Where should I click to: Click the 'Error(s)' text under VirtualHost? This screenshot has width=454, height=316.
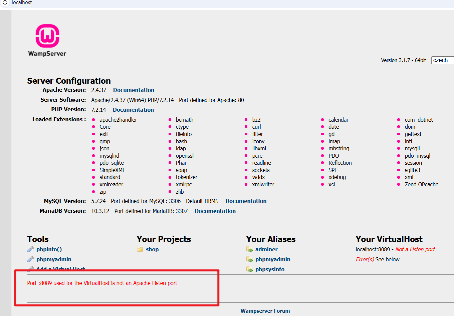click(365, 259)
